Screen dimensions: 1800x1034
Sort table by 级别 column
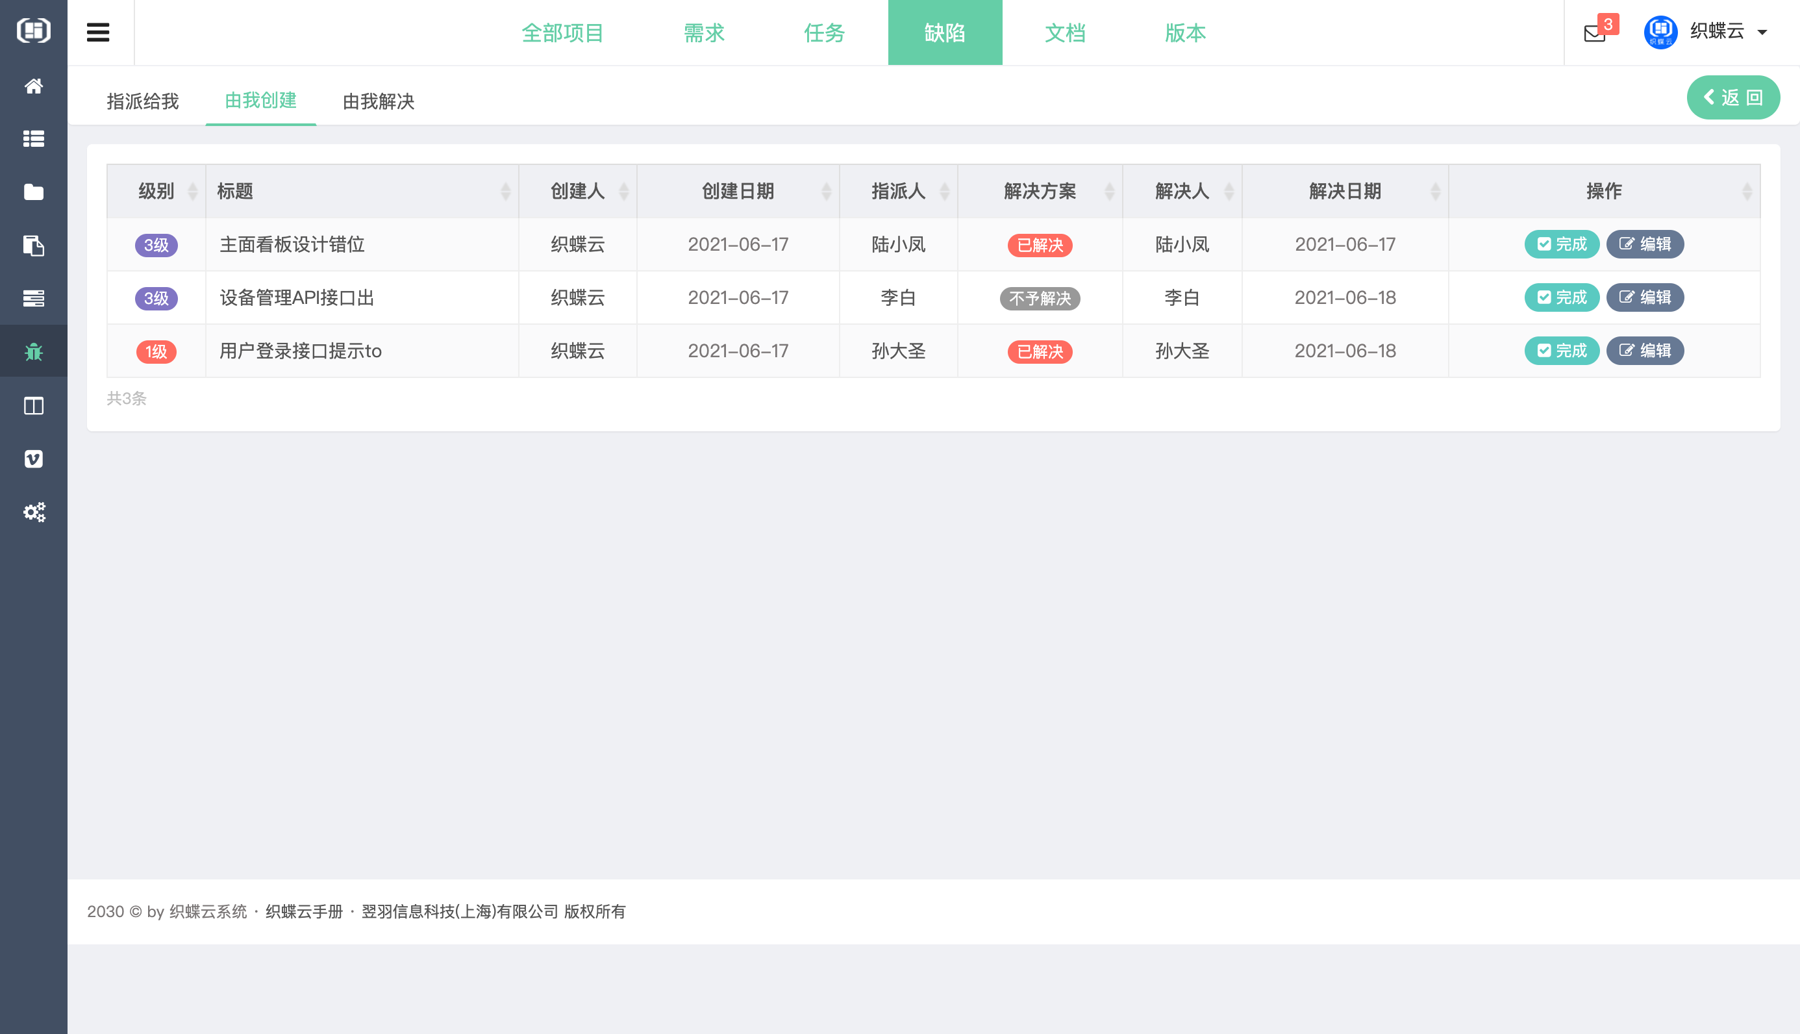click(156, 191)
